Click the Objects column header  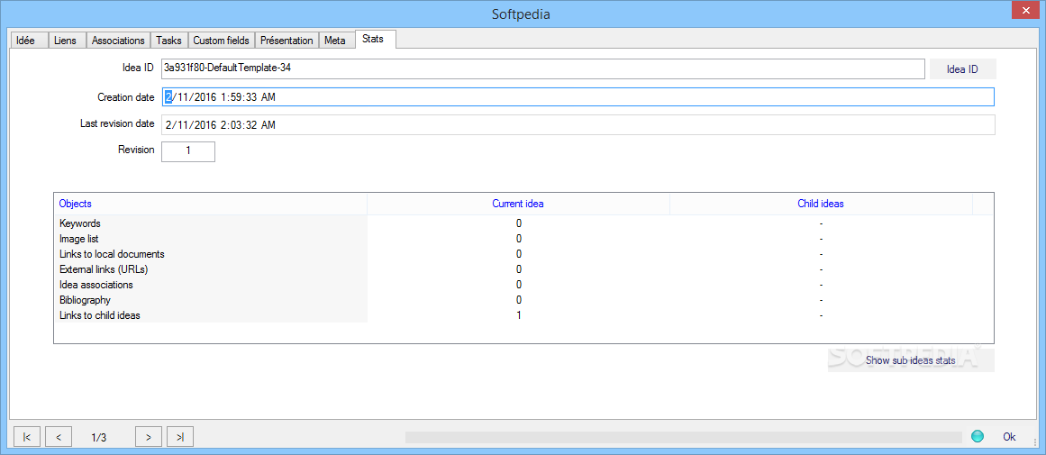pos(210,204)
